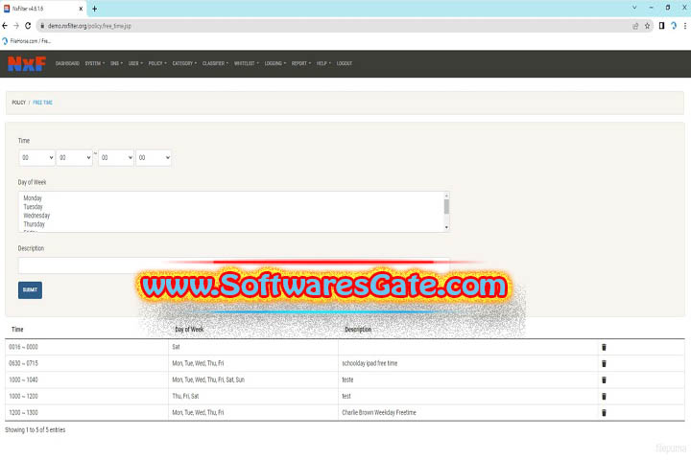Close the NxFilter browser tab

(x=81, y=9)
